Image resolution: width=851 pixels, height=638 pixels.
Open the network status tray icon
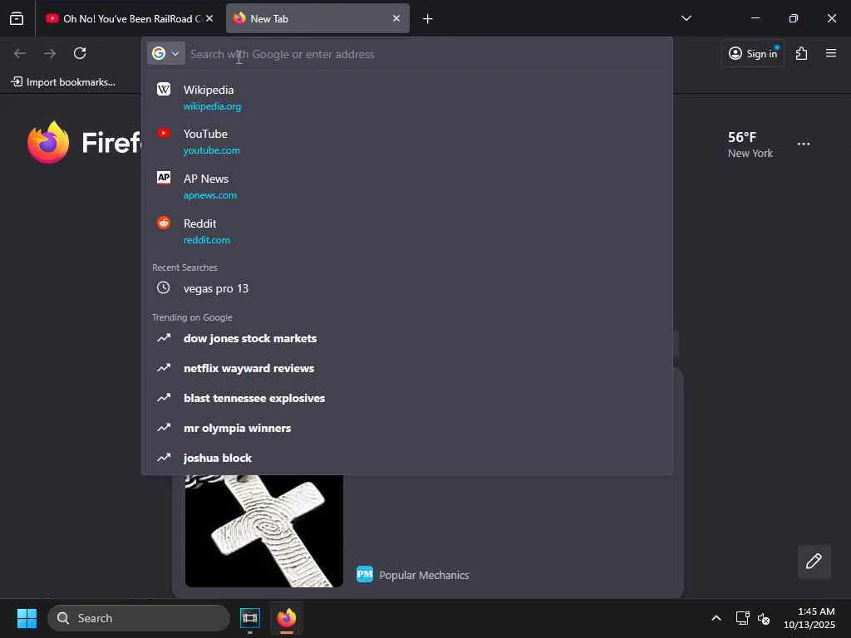click(742, 618)
